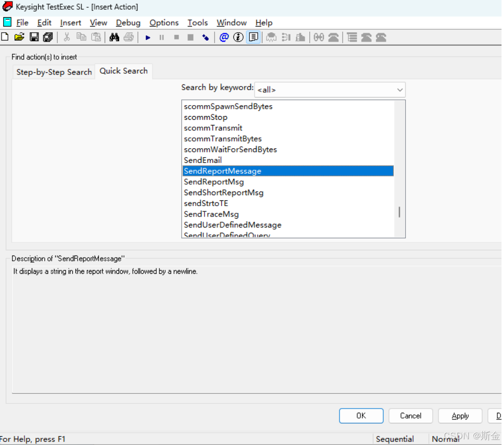Click the blue @ toolbar icon

(x=224, y=37)
